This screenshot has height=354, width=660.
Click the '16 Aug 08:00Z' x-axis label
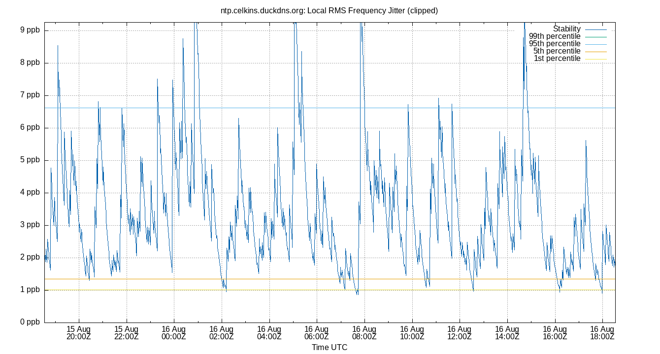click(x=364, y=333)
